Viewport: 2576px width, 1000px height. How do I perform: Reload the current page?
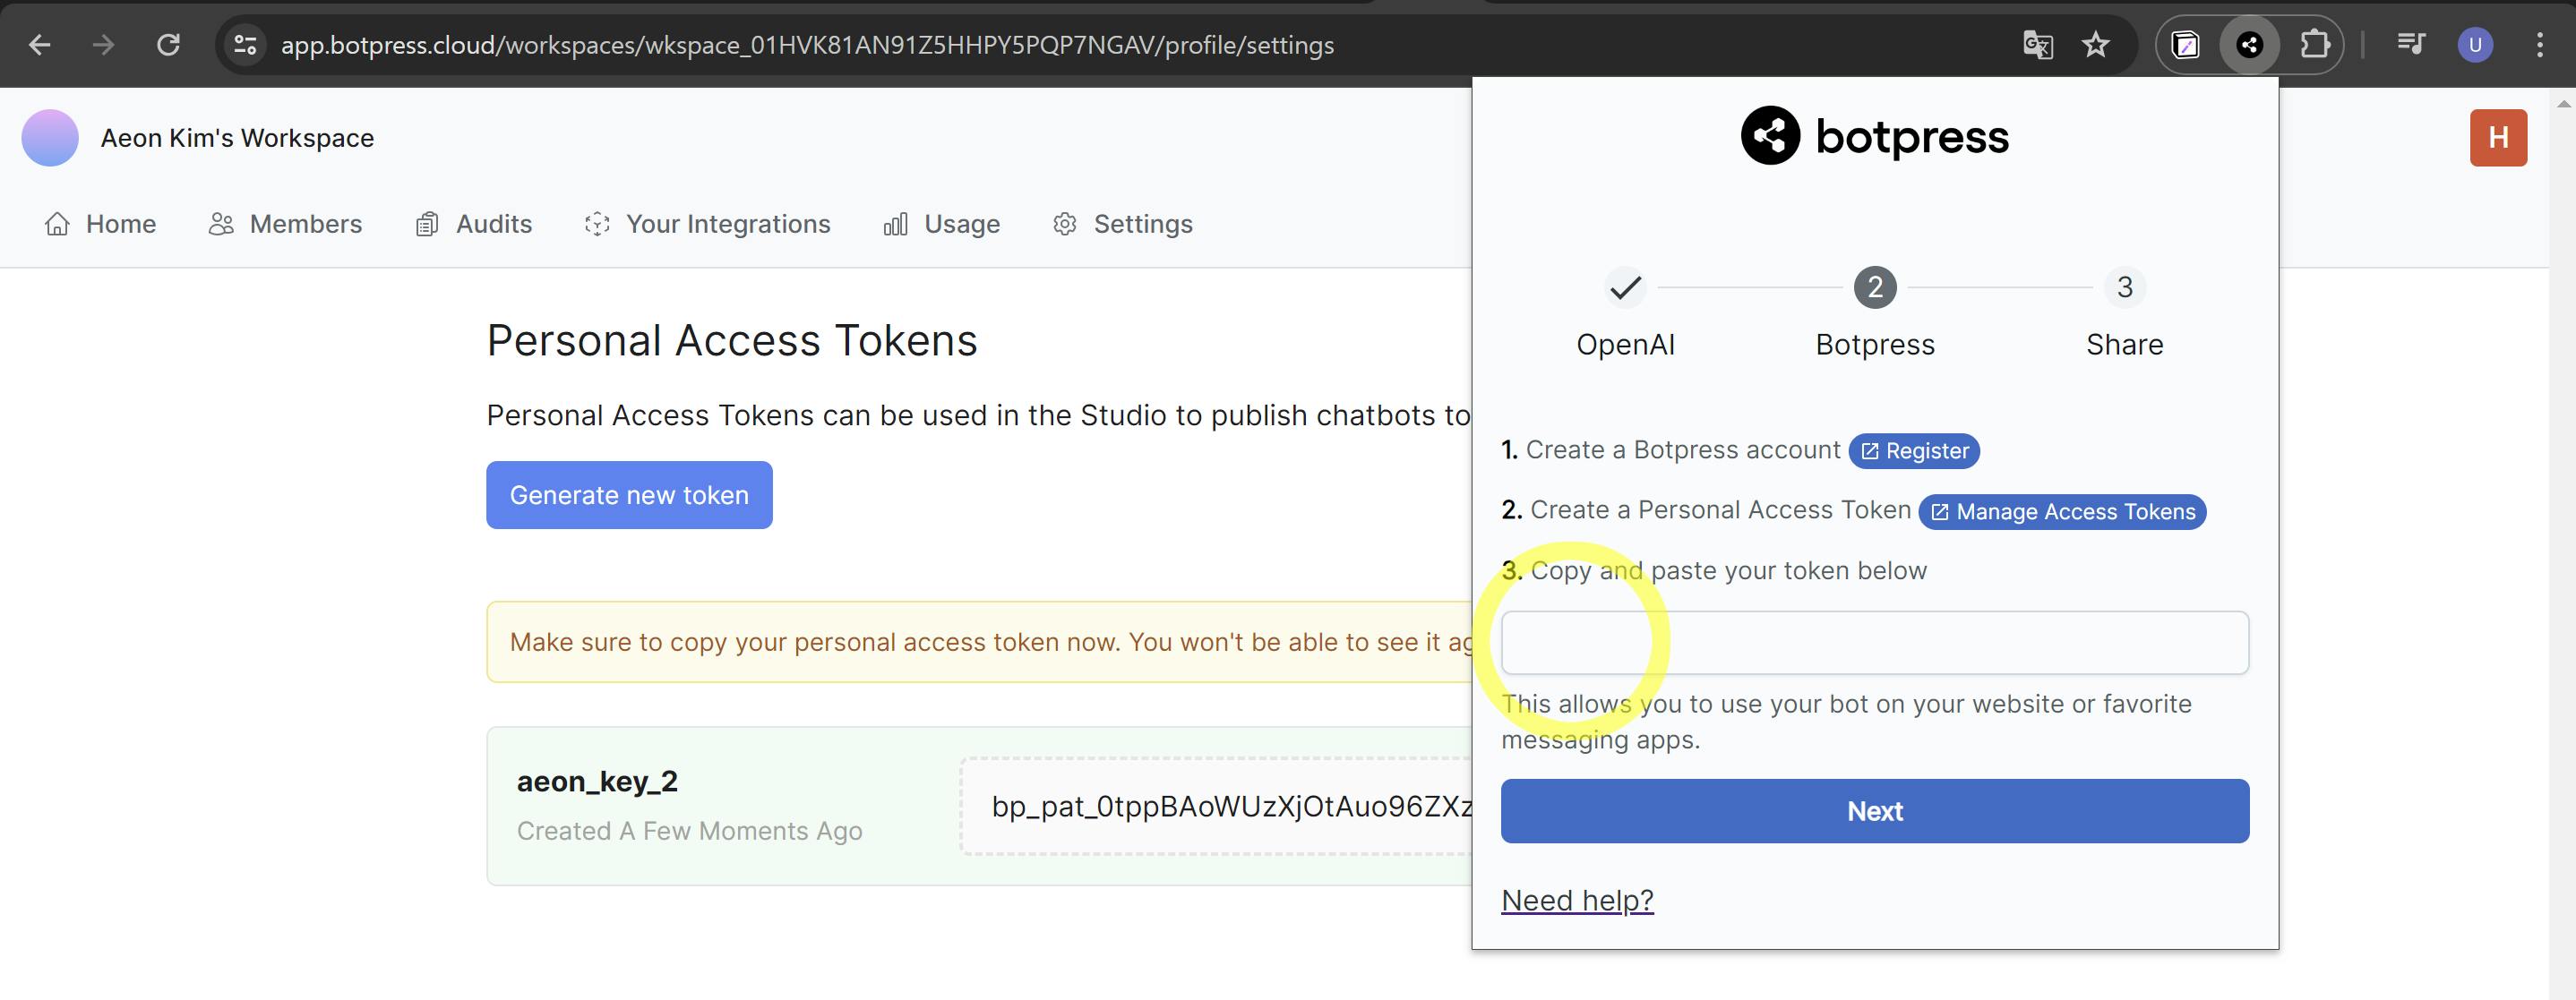click(x=168, y=45)
